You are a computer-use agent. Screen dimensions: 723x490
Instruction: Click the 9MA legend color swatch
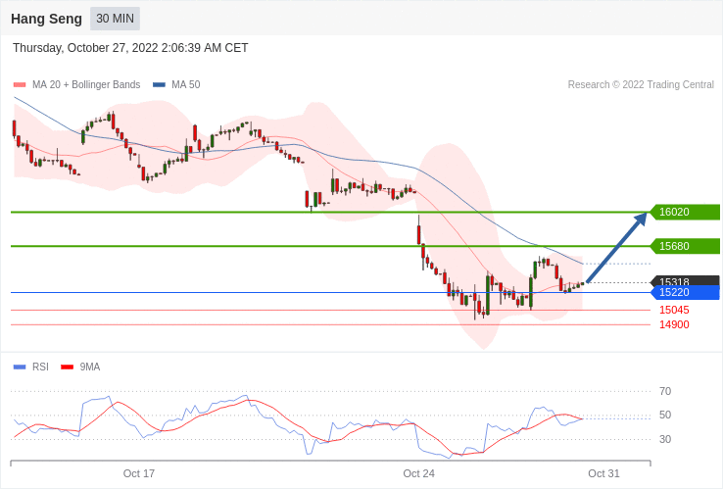click(67, 367)
